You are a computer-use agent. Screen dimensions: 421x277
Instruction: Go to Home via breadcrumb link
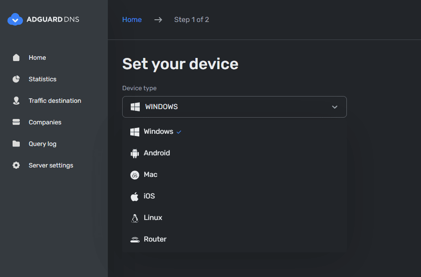(x=132, y=20)
